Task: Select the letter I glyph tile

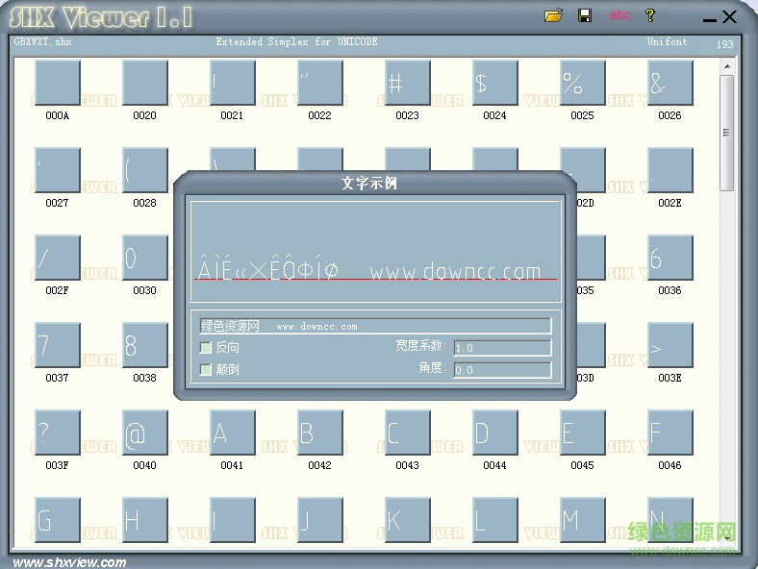Action: tap(232, 520)
